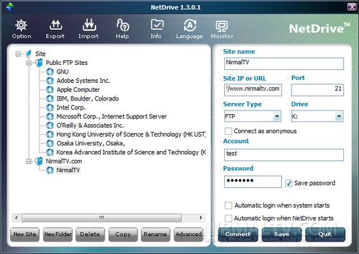
Task: Open the Drive letter K: dropdown
Action: click(x=339, y=117)
